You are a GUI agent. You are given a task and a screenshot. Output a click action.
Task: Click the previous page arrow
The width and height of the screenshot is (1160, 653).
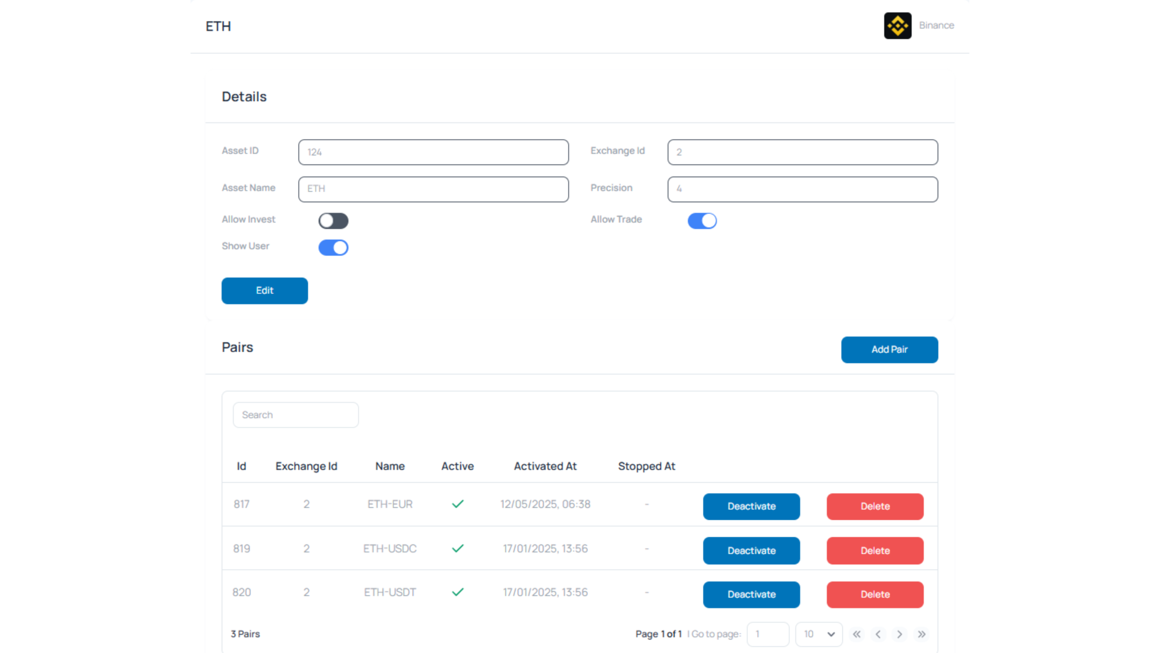pyautogui.click(x=878, y=634)
